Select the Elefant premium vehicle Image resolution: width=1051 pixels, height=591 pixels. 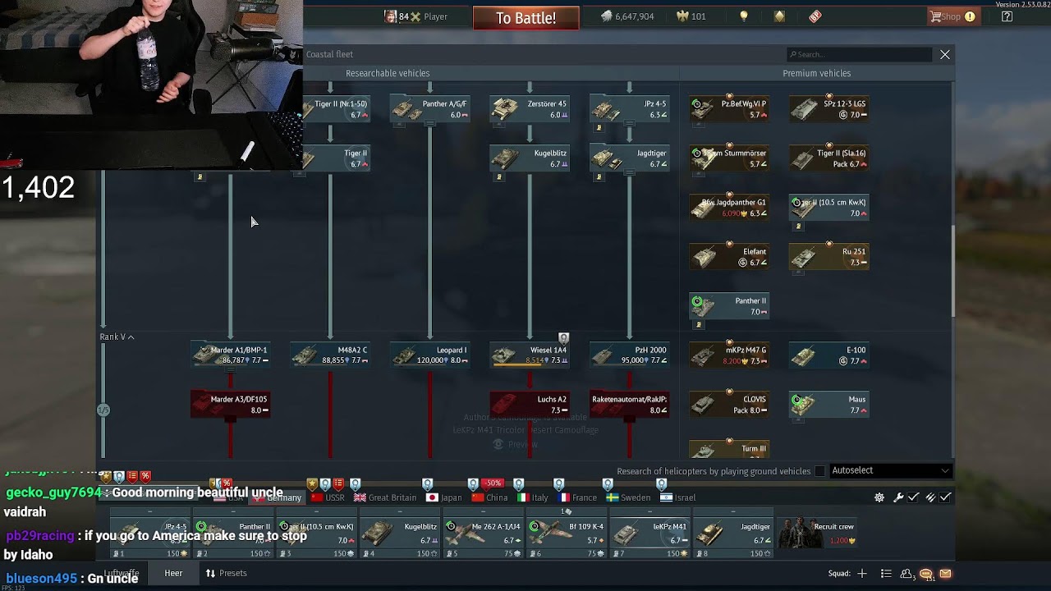(729, 257)
